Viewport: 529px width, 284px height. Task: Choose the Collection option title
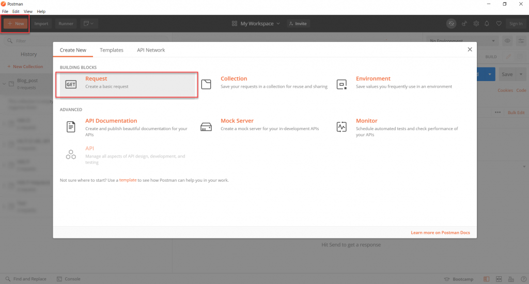click(x=234, y=78)
